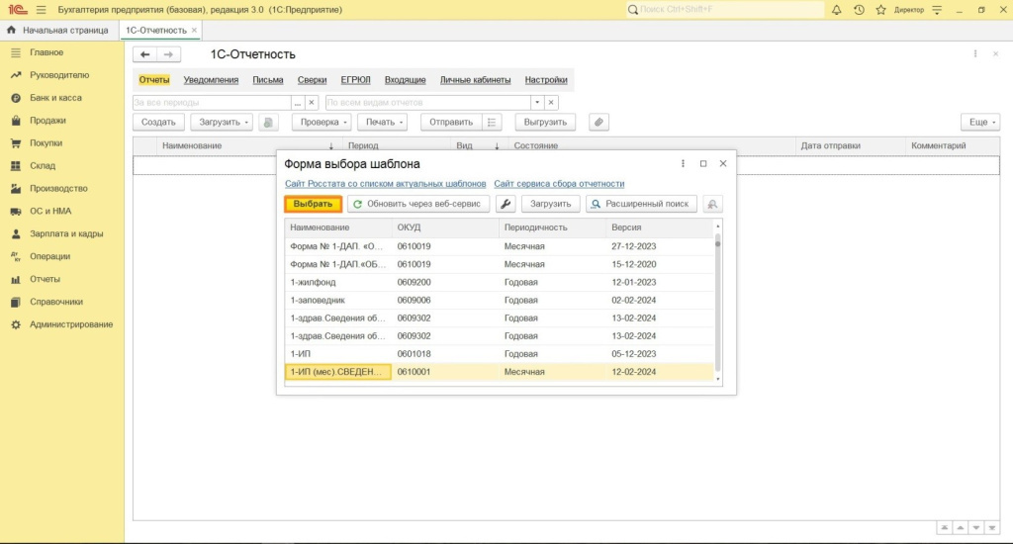
Task: Click the paperclip attachment icon
Action: [x=599, y=122]
